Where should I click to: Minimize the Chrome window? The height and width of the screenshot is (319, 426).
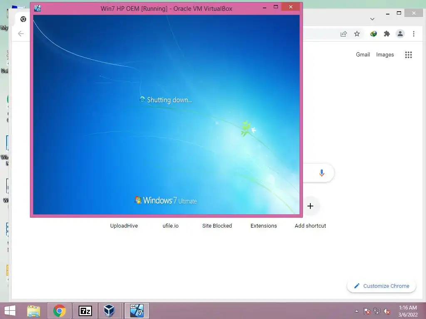tap(388, 13)
